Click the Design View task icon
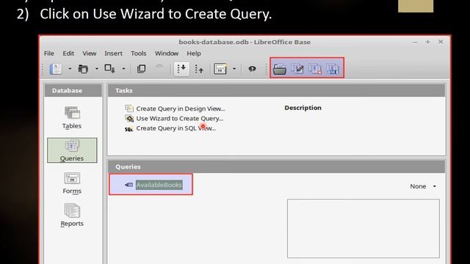 (x=129, y=109)
